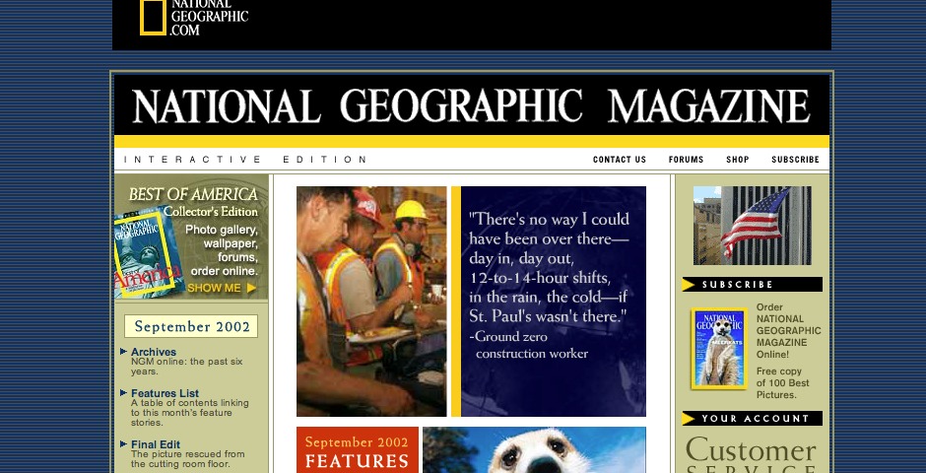Click the Subscribe heading in the sidebar
Screen dimensions: 926x473
pos(738,285)
